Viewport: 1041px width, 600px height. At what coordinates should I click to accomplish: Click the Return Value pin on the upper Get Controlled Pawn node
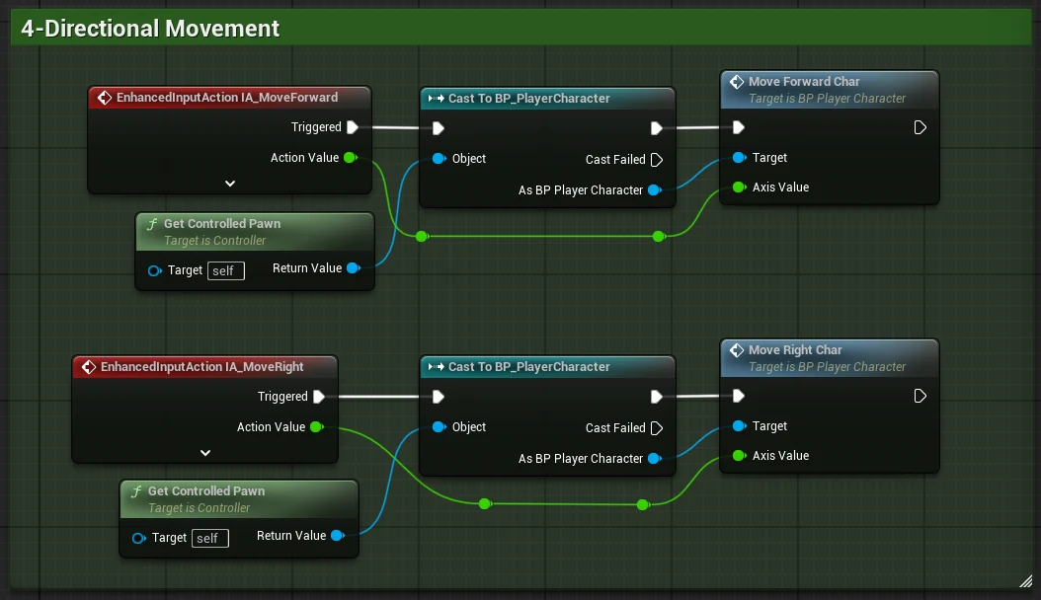(x=354, y=268)
